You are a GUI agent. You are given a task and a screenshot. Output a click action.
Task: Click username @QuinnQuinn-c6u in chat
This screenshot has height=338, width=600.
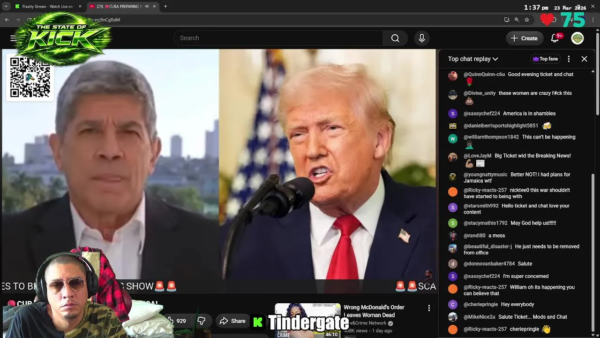[x=484, y=74]
